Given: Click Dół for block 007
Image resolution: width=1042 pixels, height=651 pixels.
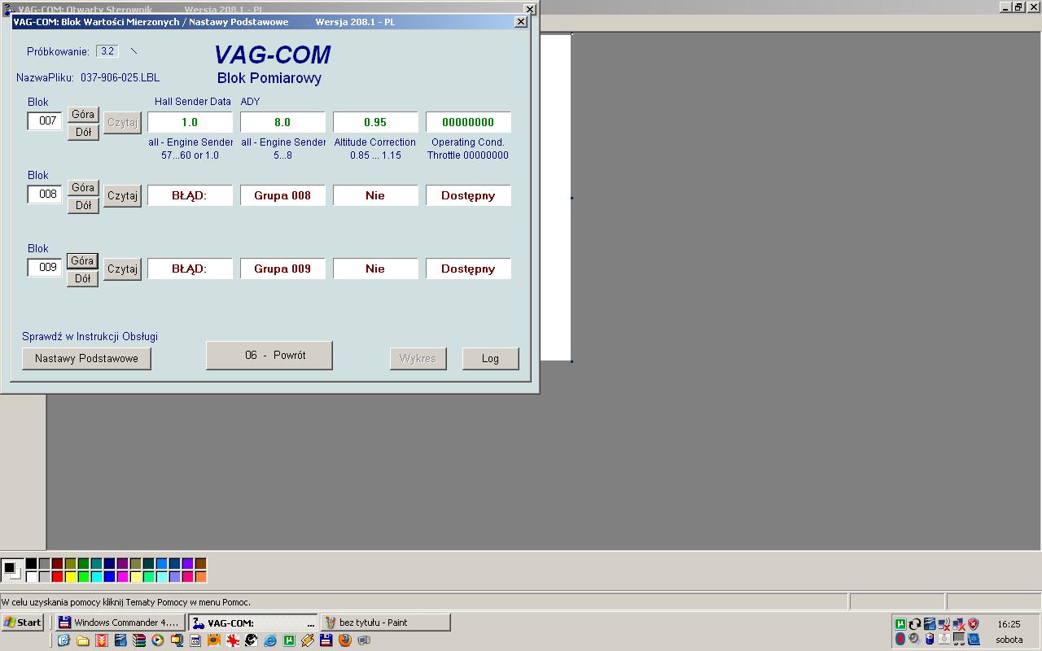Looking at the screenshot, I should (x=83, y=132).
